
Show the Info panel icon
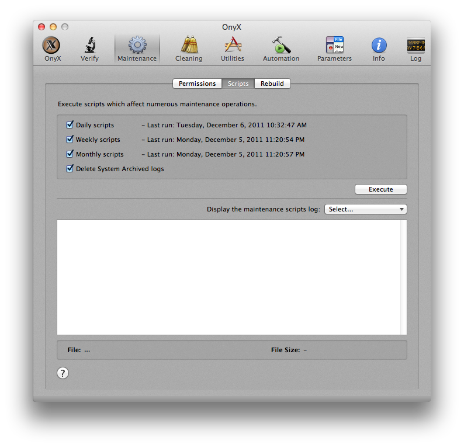[x=379, y=46]
